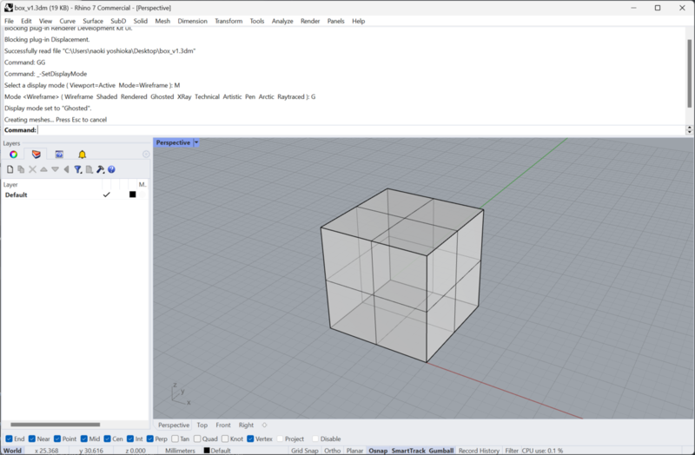Toggle the Cen osnap checkbox

click(107, 439)
